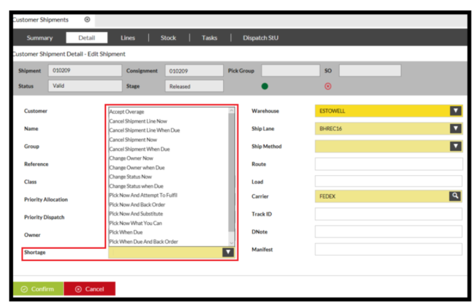Open the Lines tab
The height and width of the screenshot is (308, 476).
point(128,38)
